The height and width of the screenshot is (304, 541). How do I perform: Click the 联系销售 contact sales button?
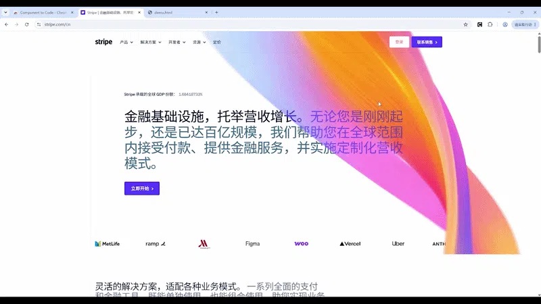pyautogui.click(x=427, y=42)
